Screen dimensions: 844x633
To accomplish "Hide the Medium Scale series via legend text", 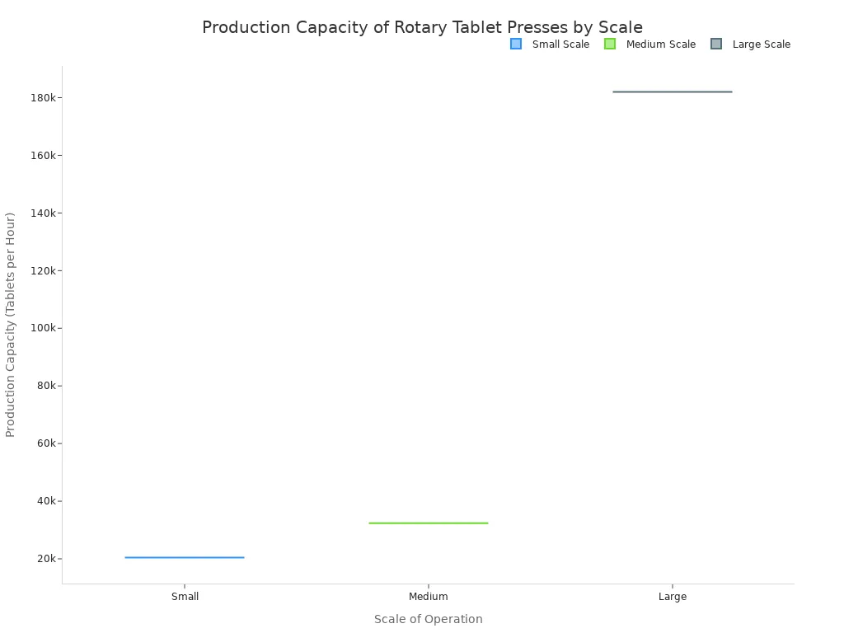I will [x=660, y=45].
